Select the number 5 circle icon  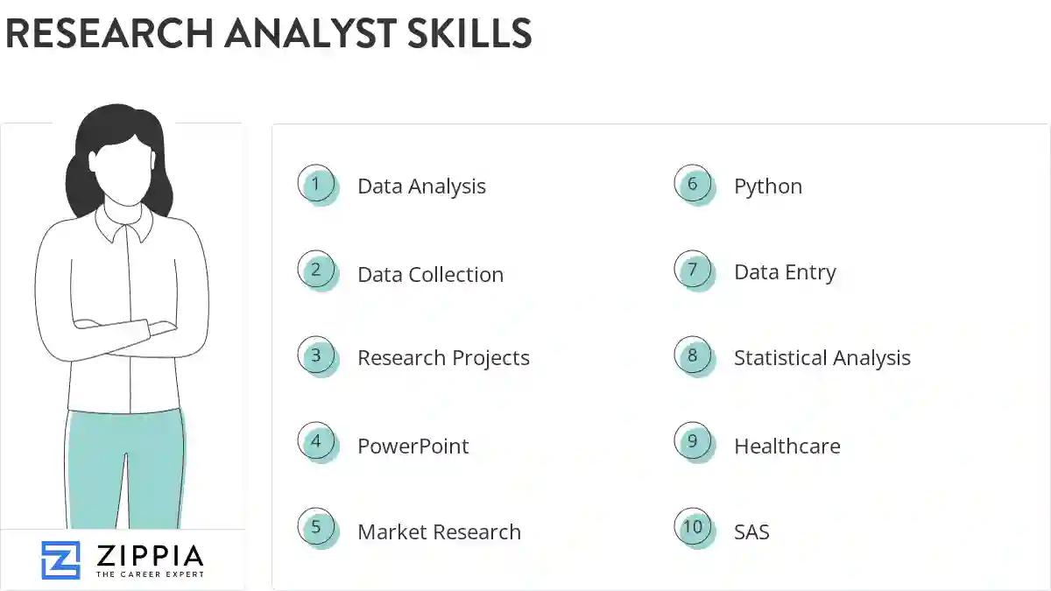click(x=316, y=528)
